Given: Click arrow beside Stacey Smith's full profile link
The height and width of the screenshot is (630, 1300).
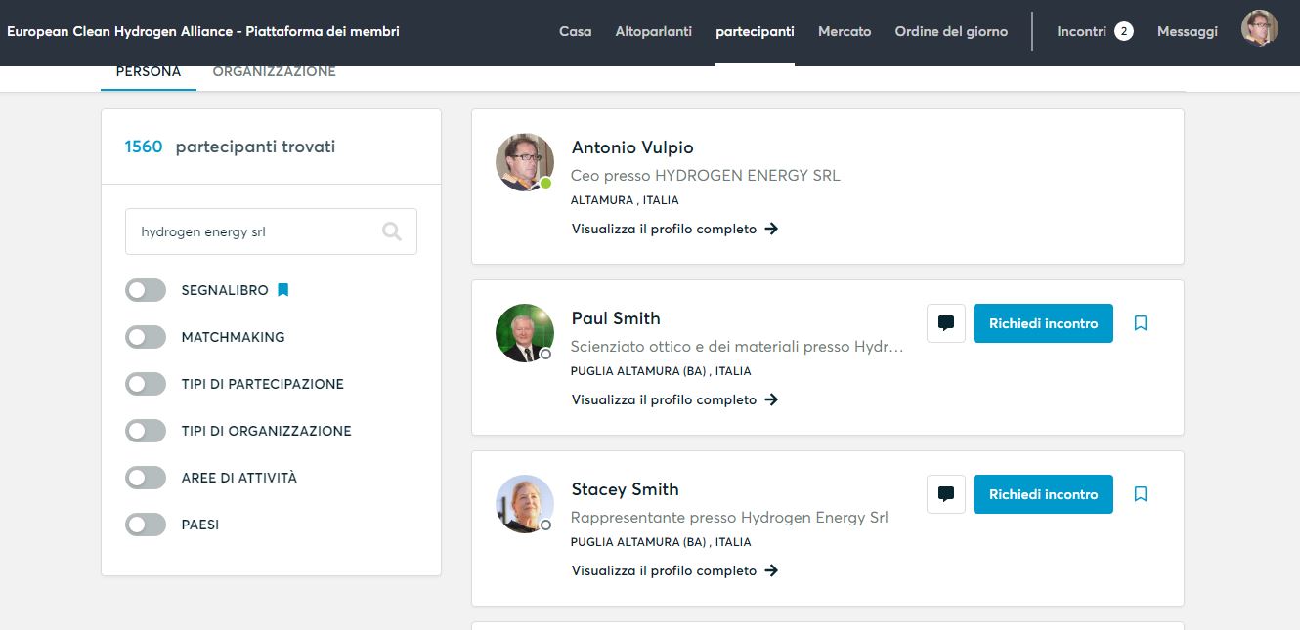Looking at the screenshot, I should pos(771,570).
